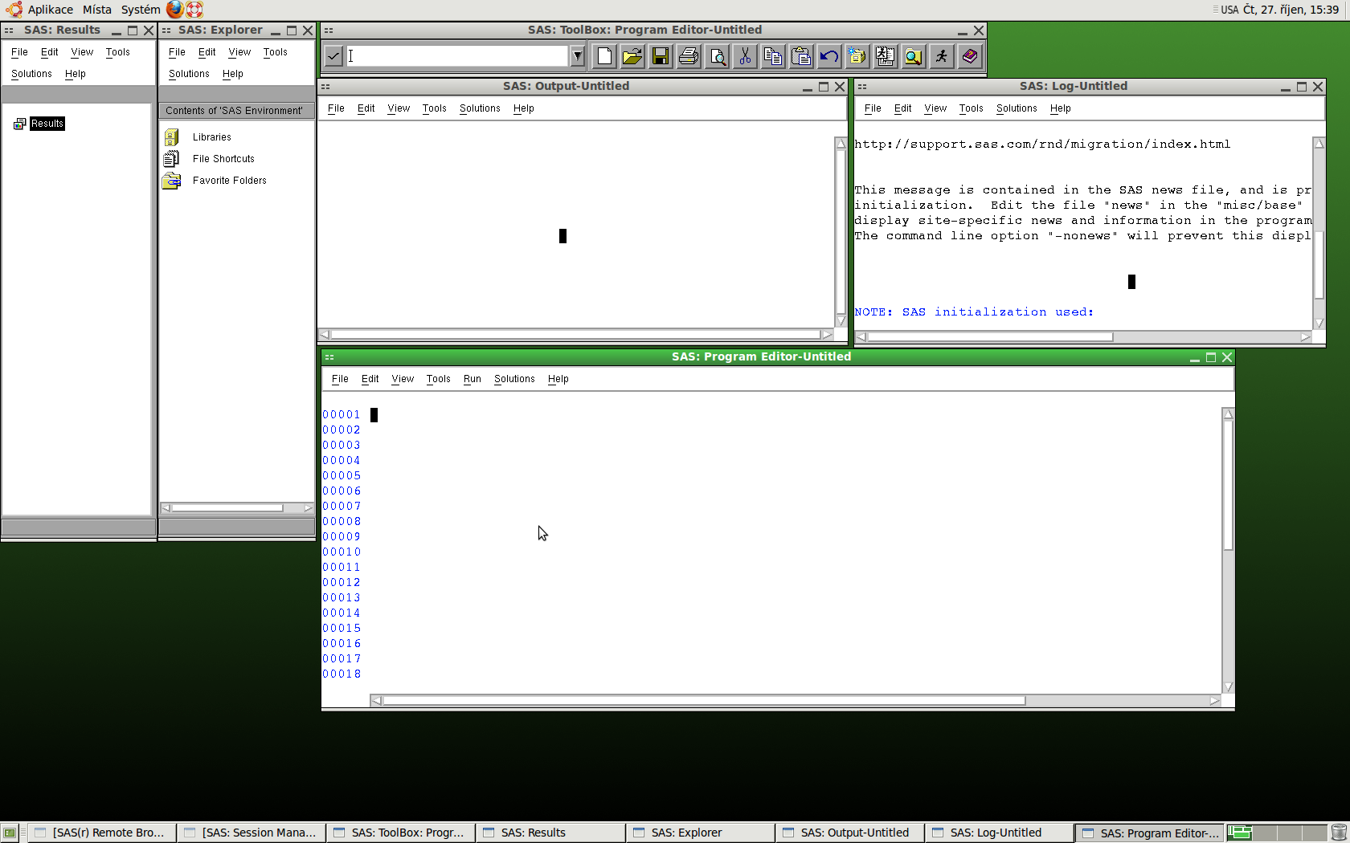Click the trash icon in bottom panel
1350x843 pixels.
click(x=1339, y=833)
